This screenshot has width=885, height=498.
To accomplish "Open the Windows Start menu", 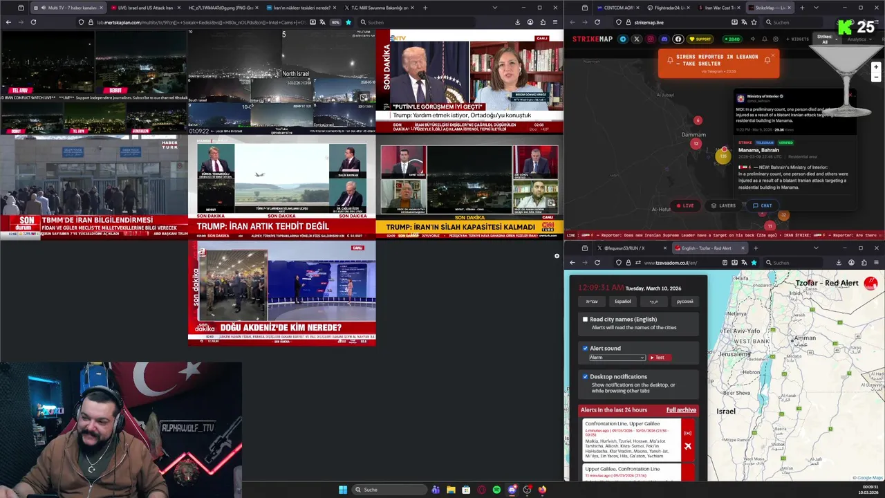I will [x=343, y=490].
